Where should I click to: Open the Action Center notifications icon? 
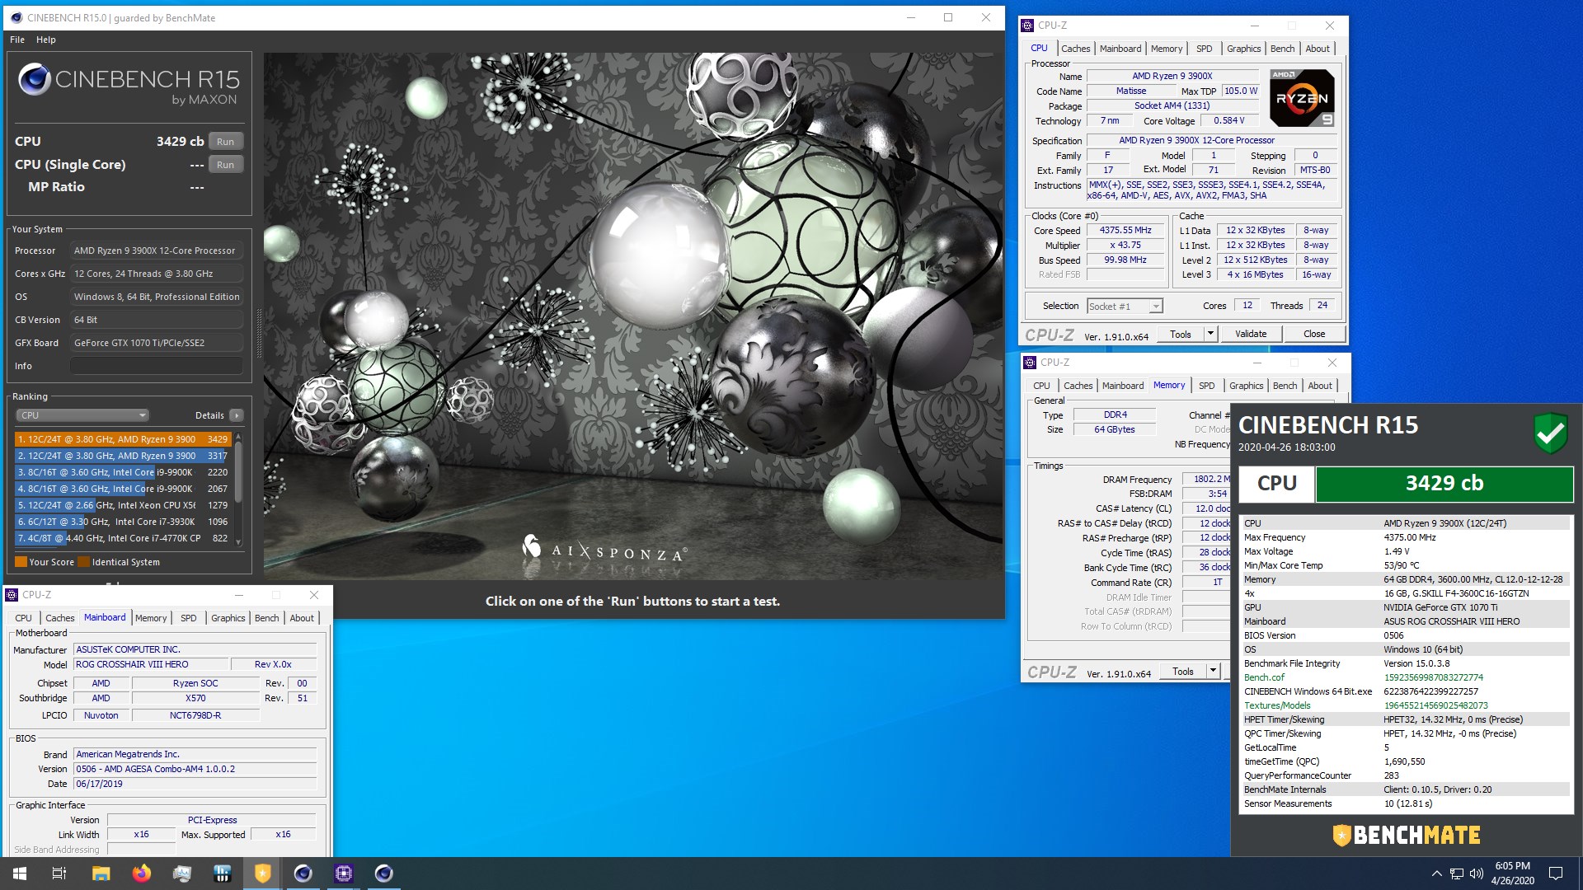(x=1556, y=874)
